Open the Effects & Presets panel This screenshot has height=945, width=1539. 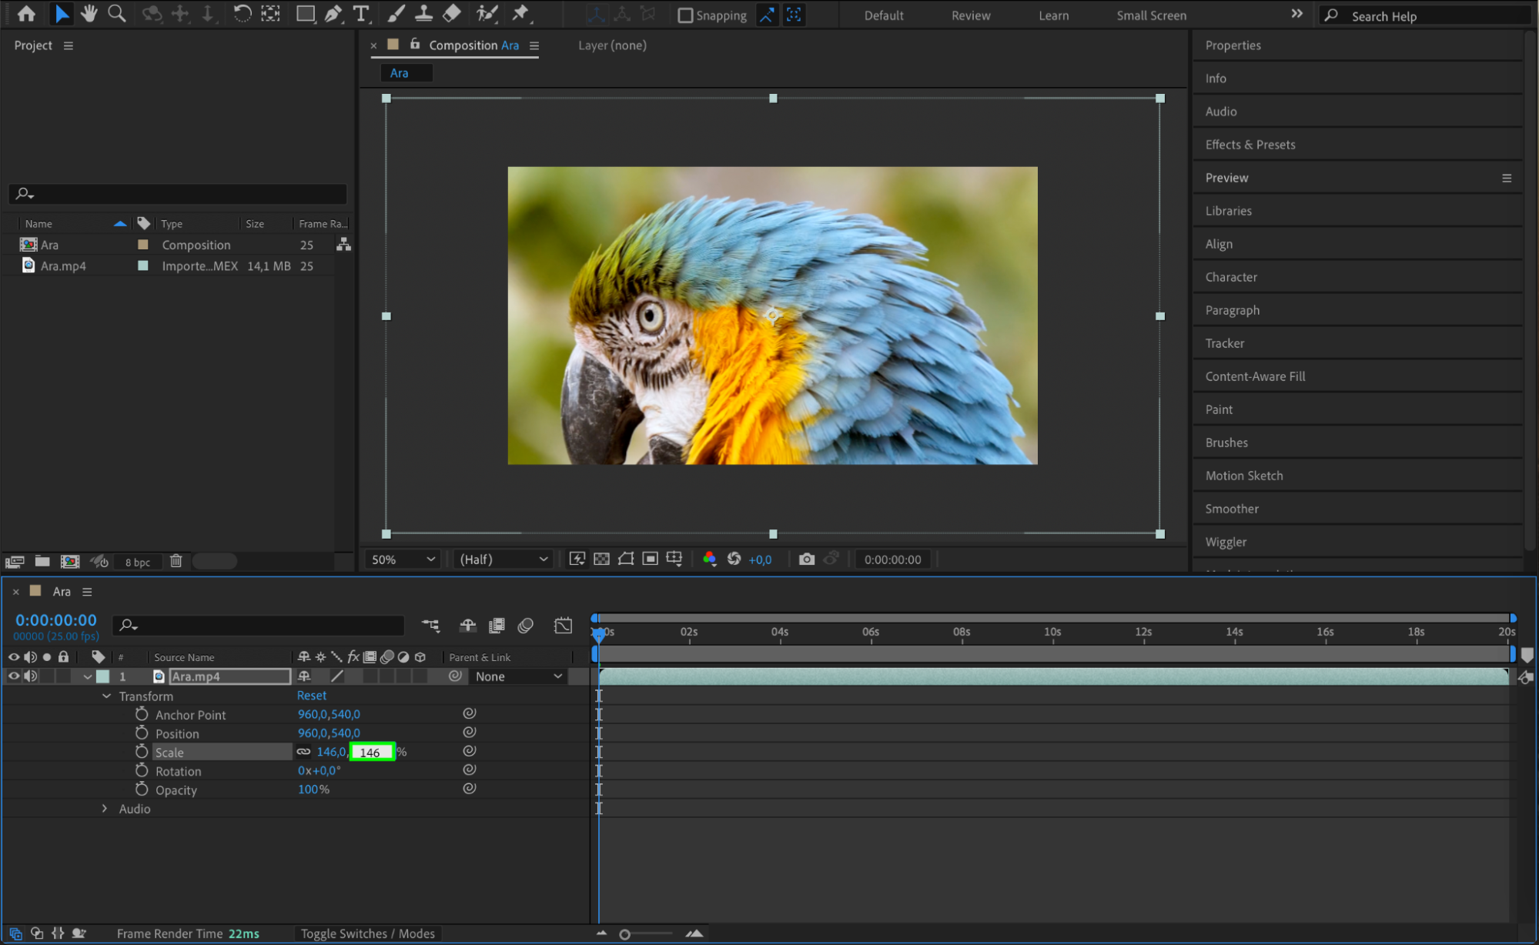click(1250, 145)
